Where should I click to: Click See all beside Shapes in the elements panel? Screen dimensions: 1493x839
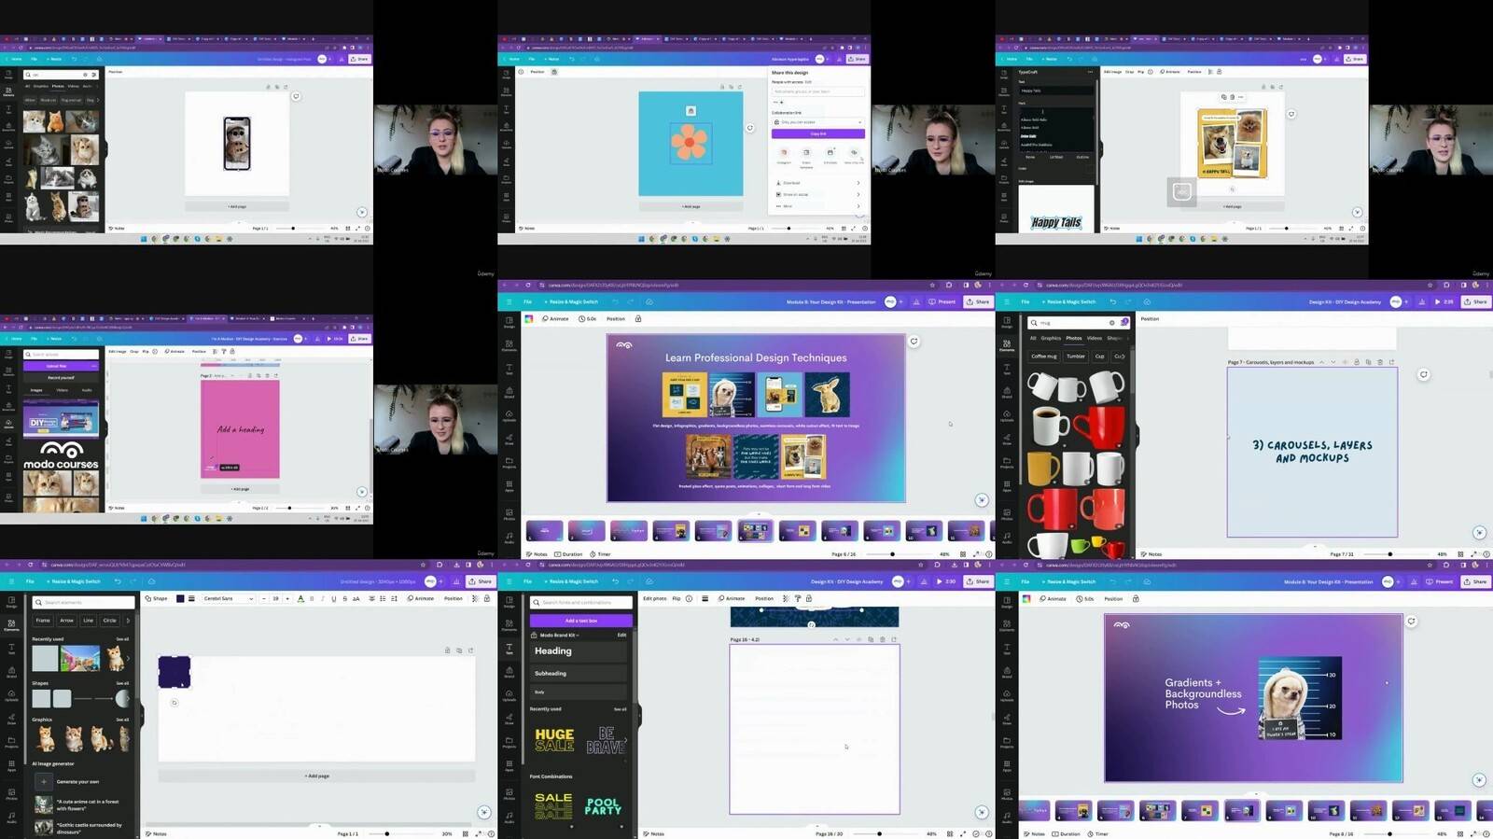pyautogui.click(x=122, y=683)
